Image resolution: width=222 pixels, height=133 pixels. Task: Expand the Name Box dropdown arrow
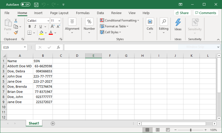pos(25,47)
